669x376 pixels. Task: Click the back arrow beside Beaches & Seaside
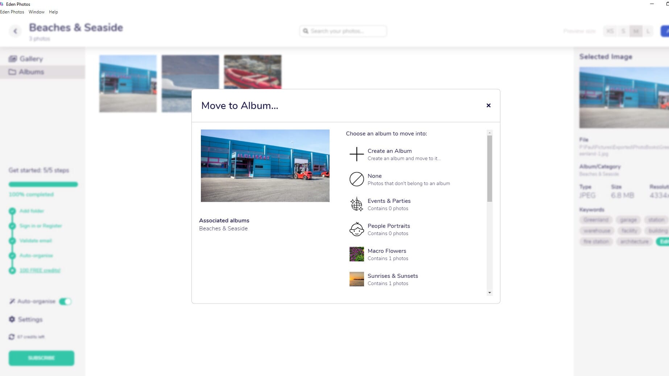click(15, 31)
